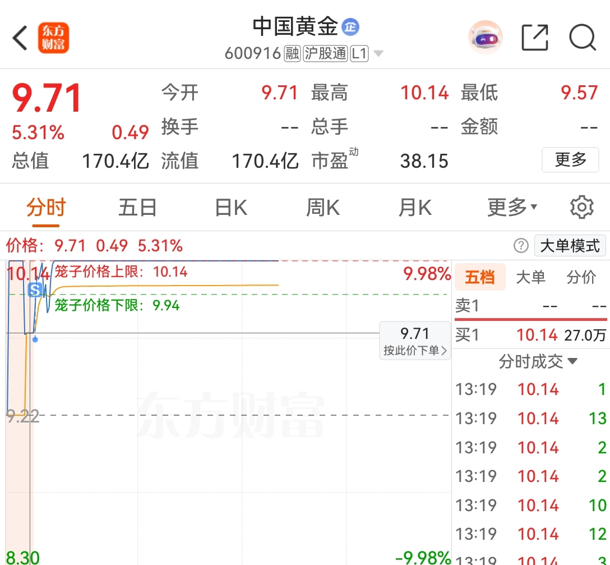Switch to 五日 tab
Viewport: 610px width, 565px height.
(x=138, y=207)
